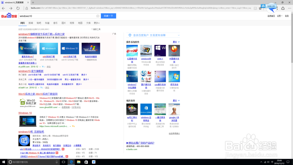This screenshot has height=165, width=293.
Task: Click the lock icon in address bar
Action: 27,8
